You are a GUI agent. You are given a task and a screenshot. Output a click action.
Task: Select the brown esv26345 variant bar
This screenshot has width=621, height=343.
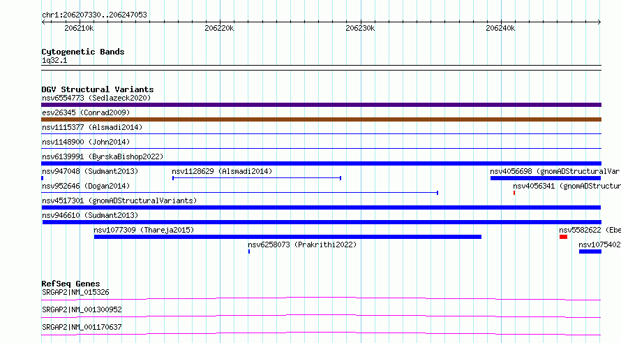point(321,119)
